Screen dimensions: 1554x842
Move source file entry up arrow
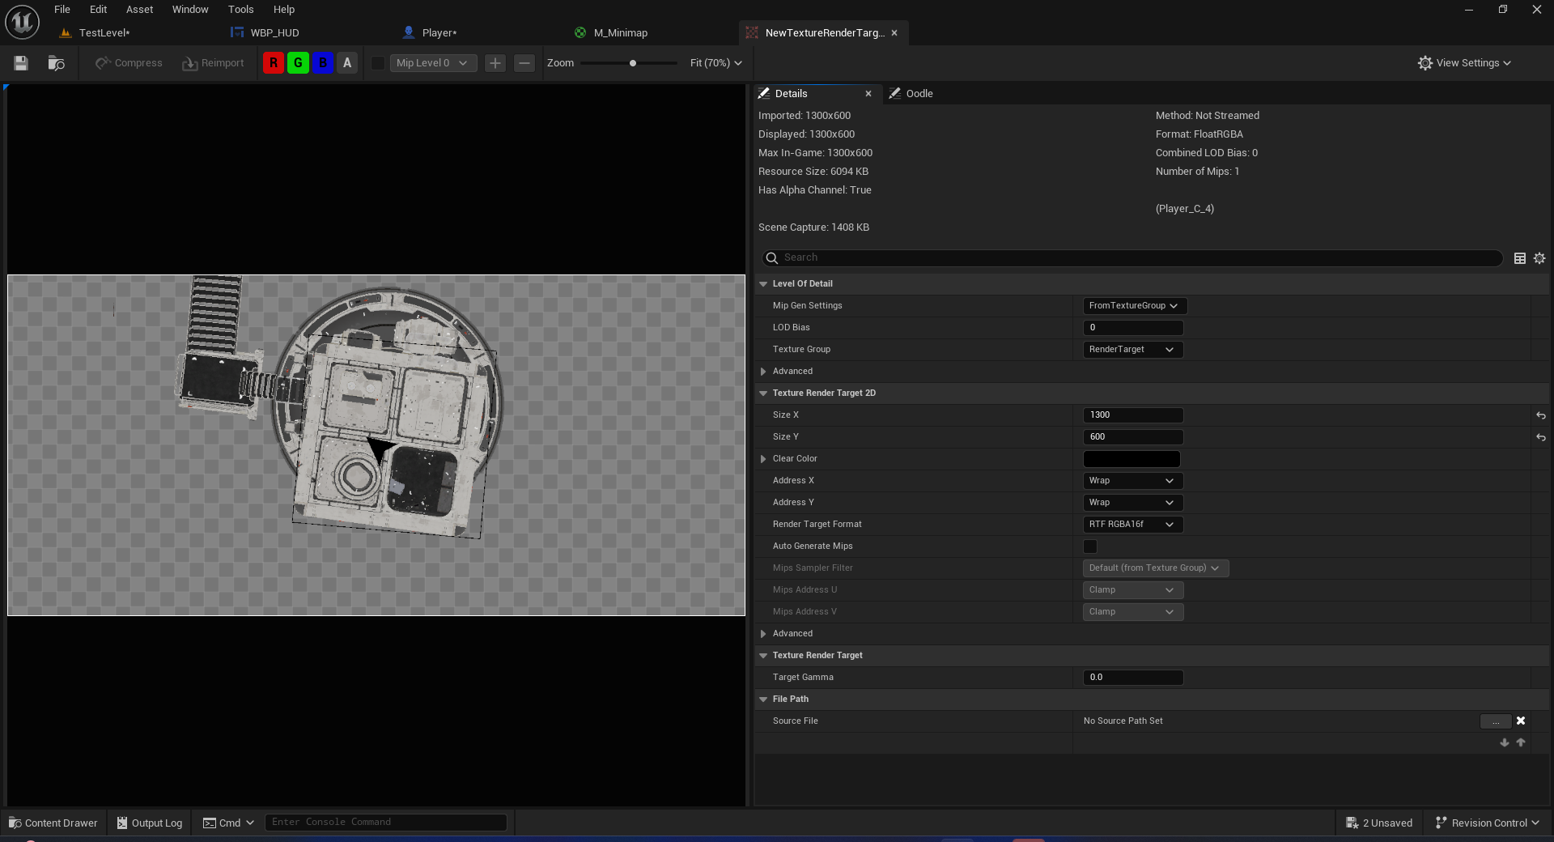1521,742
